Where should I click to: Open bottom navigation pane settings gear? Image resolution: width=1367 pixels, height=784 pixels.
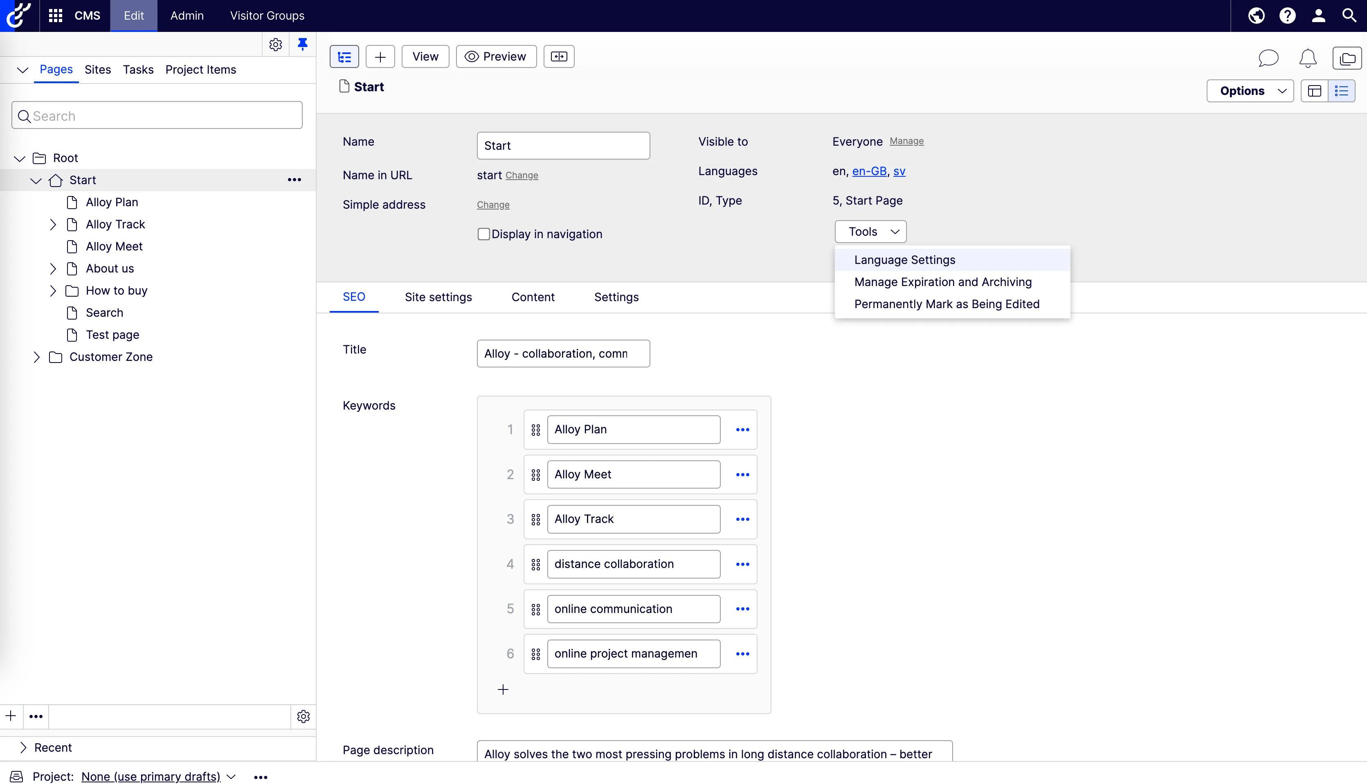click(304, 717)
